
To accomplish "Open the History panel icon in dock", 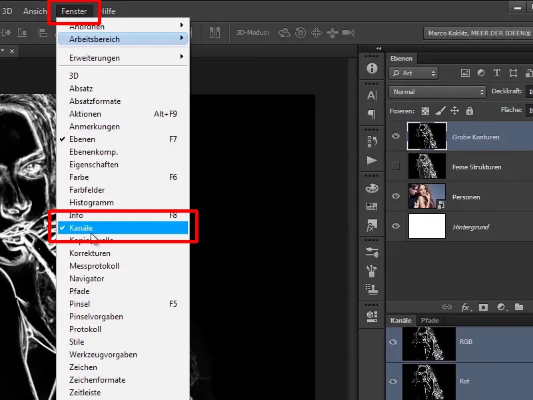I will (372, 141).
